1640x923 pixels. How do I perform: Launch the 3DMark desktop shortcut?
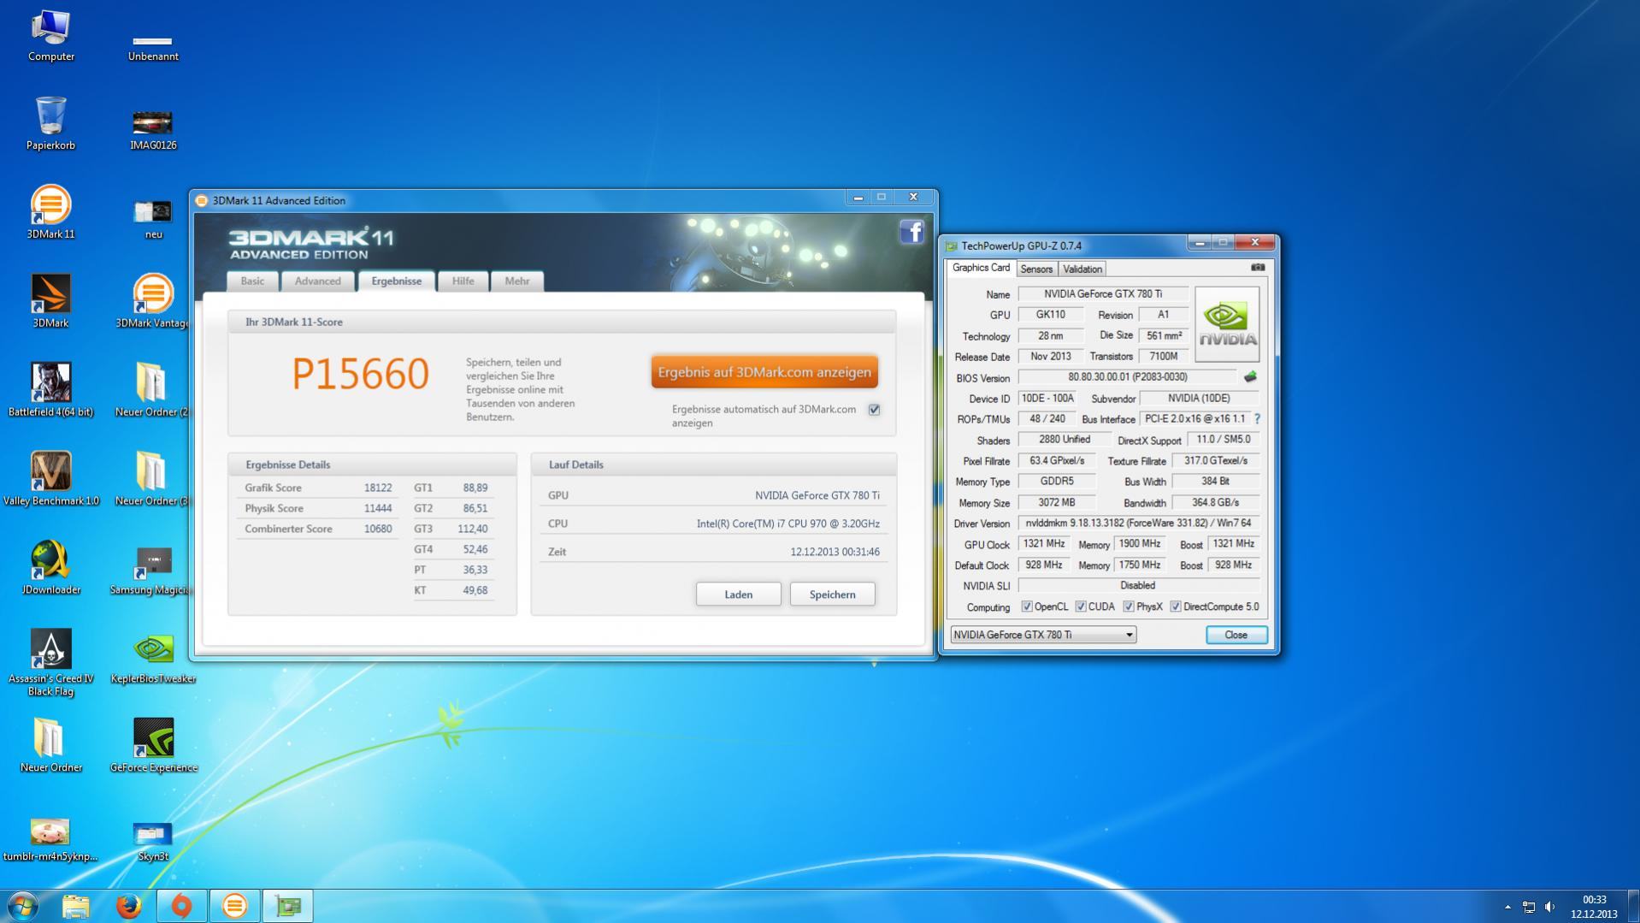50,301
